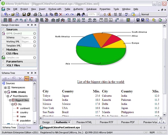Click the Save All icon
Screen dimensions: 168x135
click(x=29, y=14)
